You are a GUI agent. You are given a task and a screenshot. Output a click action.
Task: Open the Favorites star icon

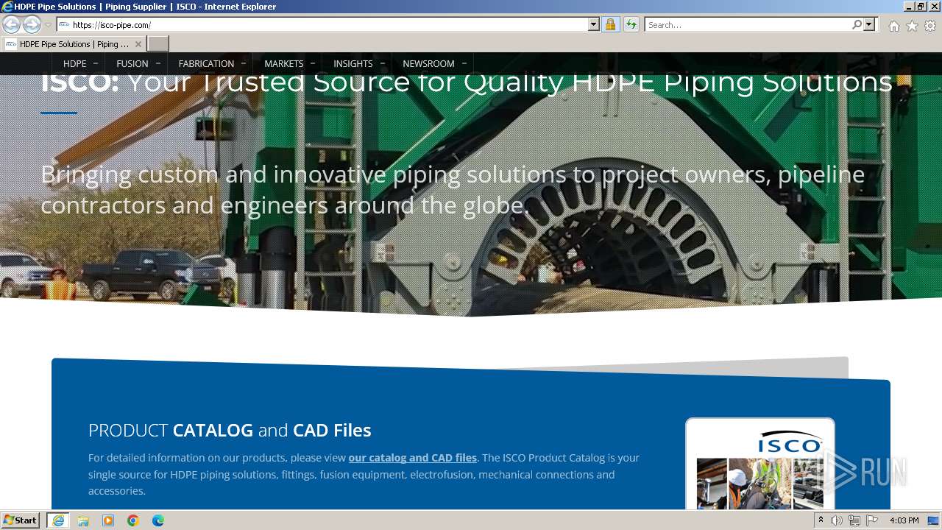coord(912,26)
